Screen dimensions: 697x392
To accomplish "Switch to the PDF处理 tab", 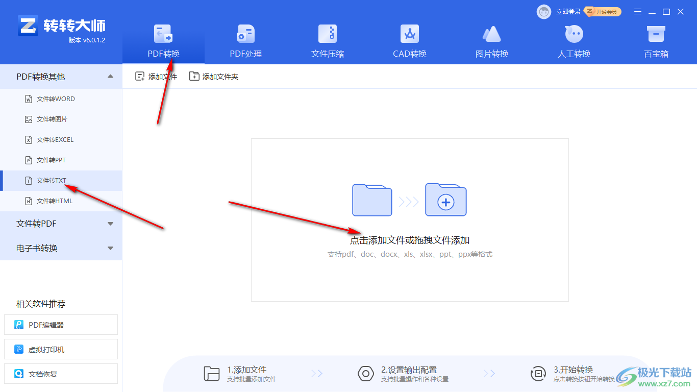I will pos(245,42).
